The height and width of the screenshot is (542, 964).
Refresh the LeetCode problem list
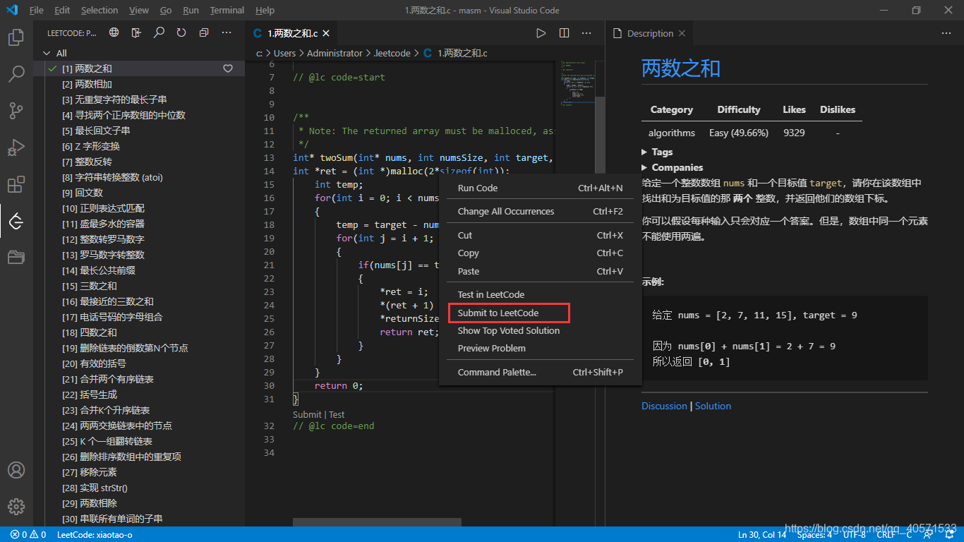pyautogui.click(x=181, y=32)
